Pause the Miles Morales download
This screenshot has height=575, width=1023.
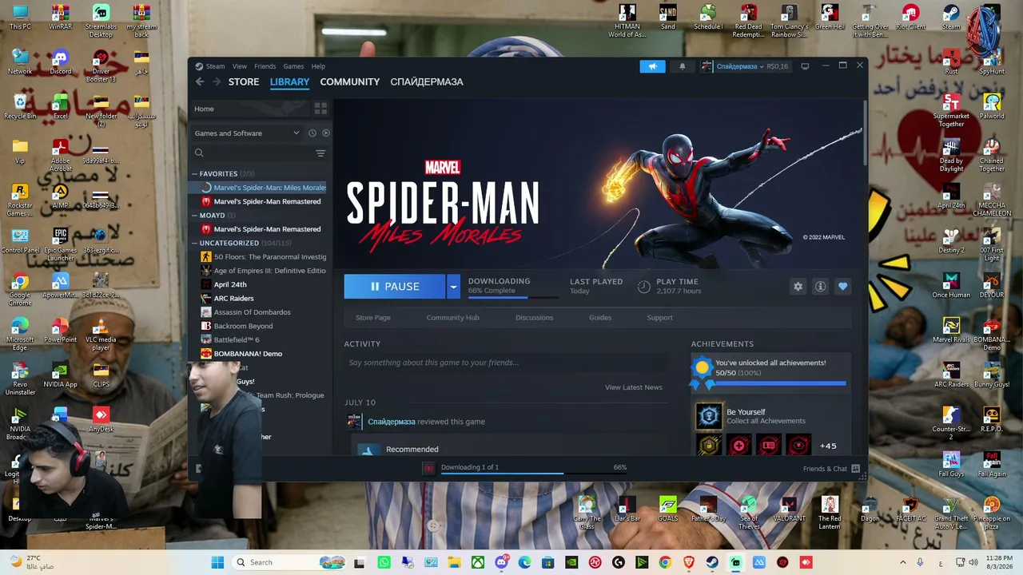[395, 287]
